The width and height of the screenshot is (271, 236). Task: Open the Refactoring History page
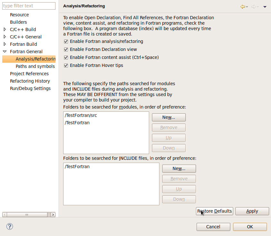pos(30,81)
